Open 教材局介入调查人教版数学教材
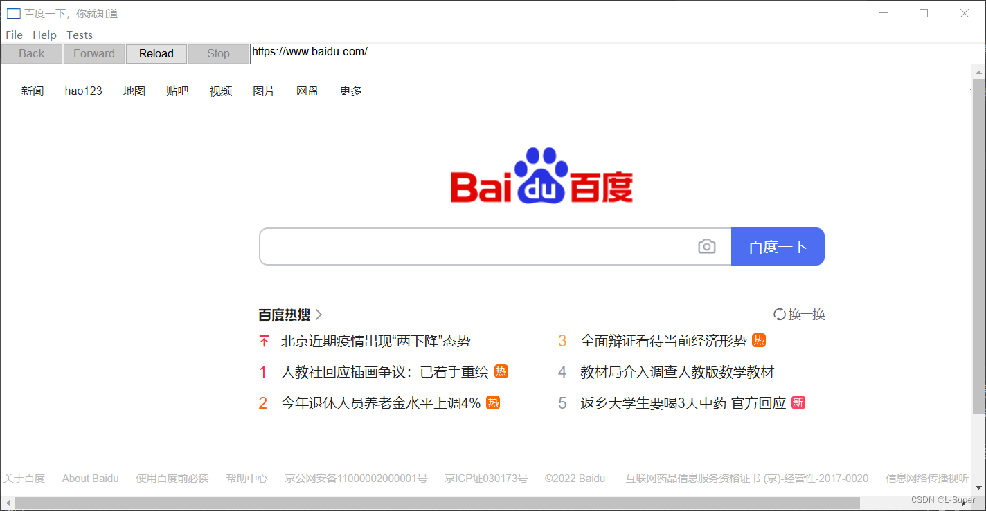The height and width of the screenshot is (511, 986). coord(677,372)
